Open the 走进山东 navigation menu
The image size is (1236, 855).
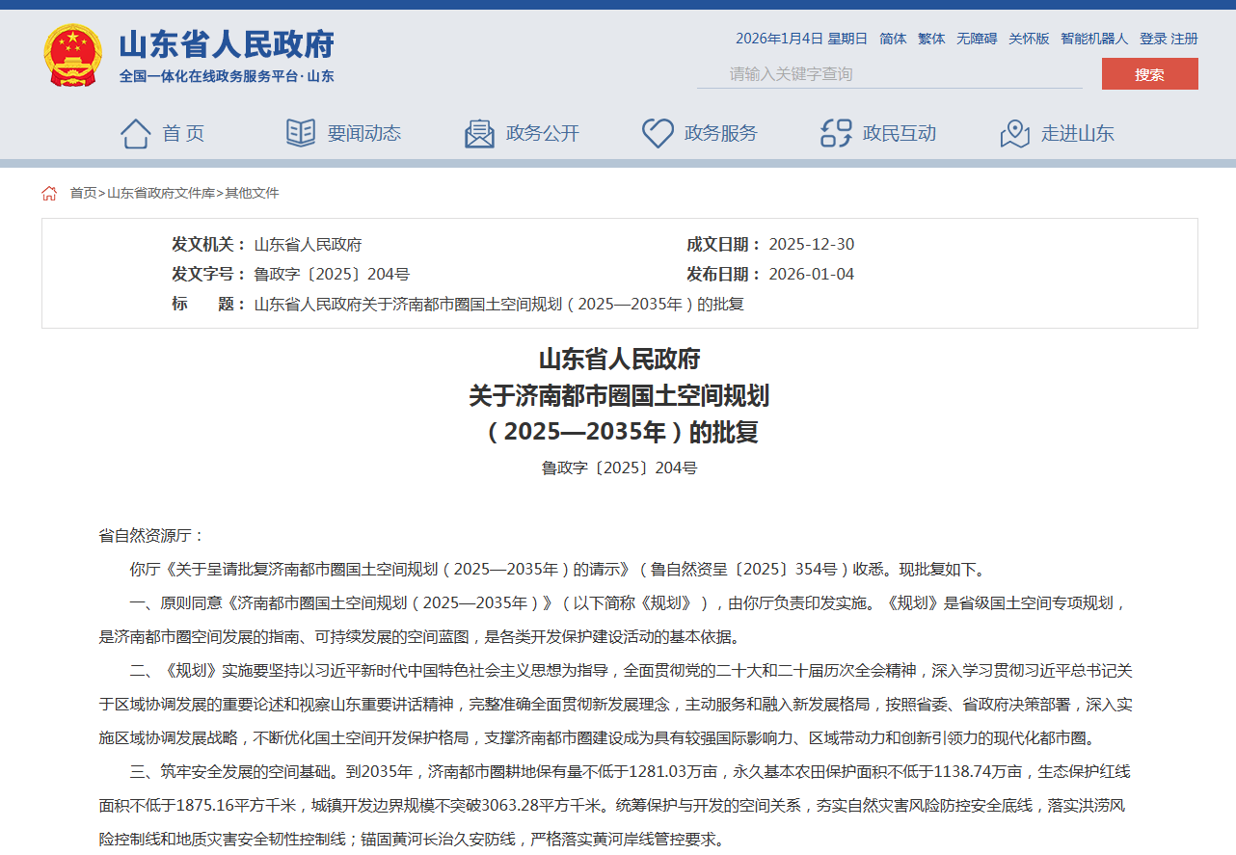[1077, 133]
